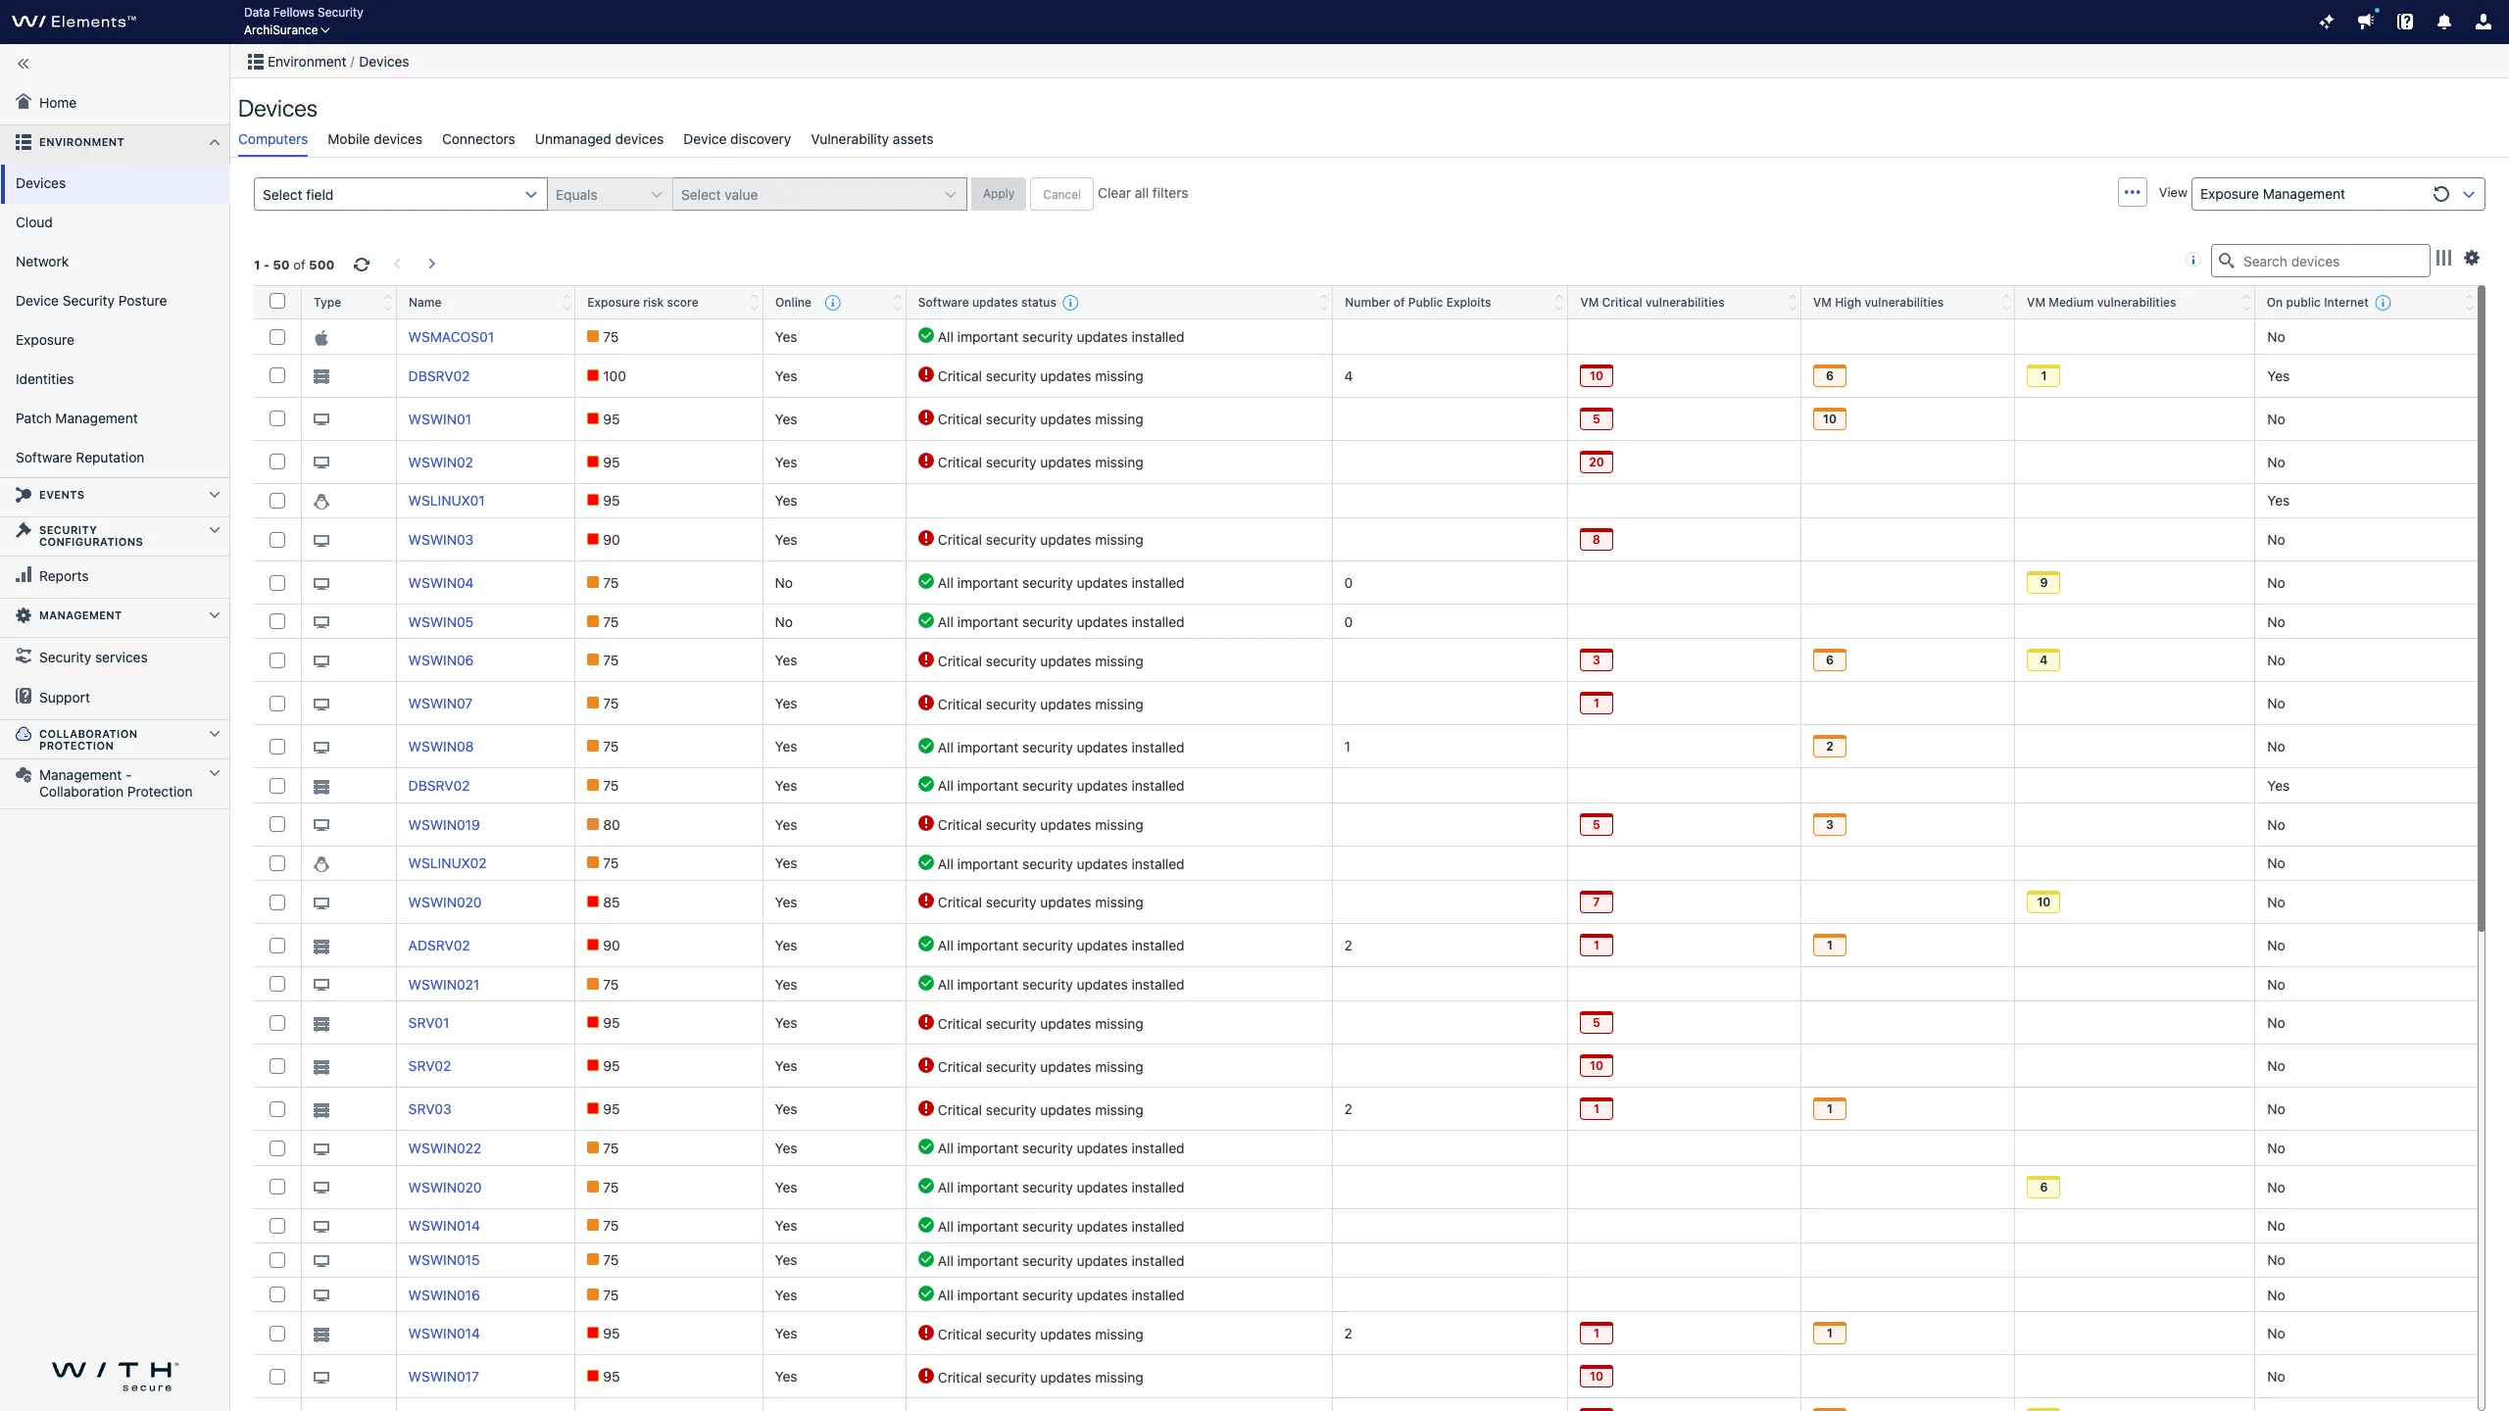This screenshot has height=1411, width=2509.
Task: Open the announcements megaphone icon
Action: 2365,22
